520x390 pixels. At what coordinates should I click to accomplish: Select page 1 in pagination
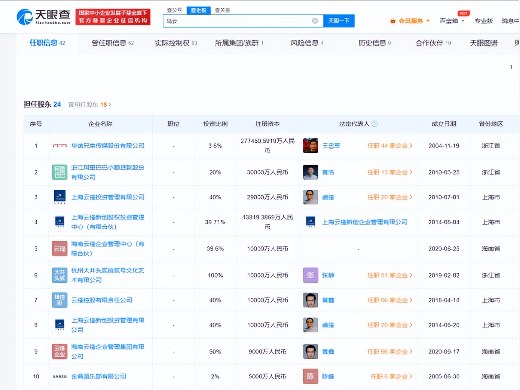tap(511, 67)
